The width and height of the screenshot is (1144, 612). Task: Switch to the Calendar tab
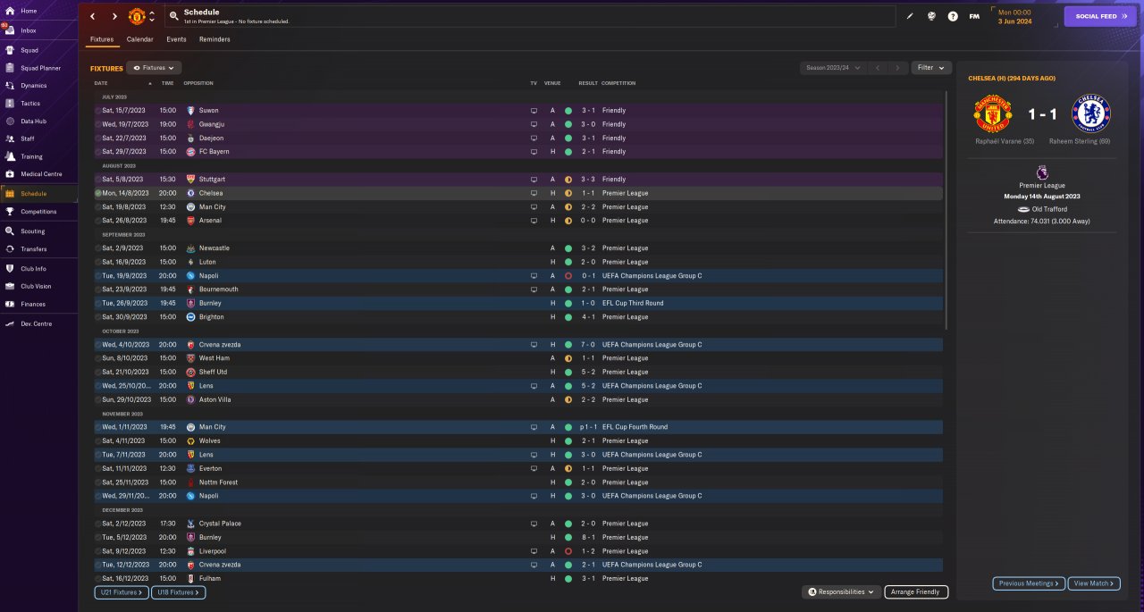[139, 39]
